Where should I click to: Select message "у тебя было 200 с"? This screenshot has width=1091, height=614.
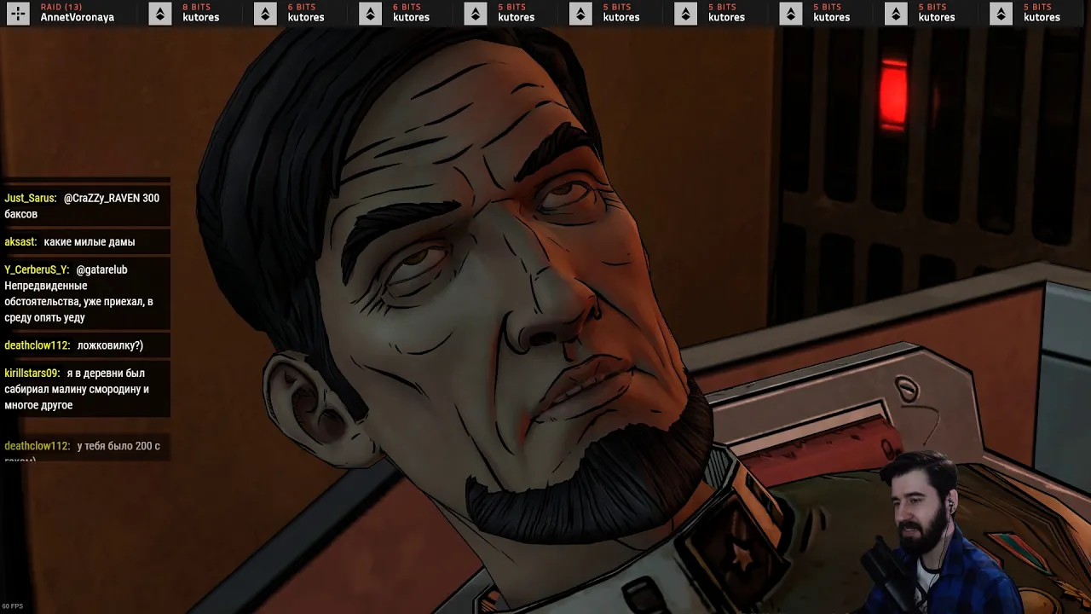[118, 446]
